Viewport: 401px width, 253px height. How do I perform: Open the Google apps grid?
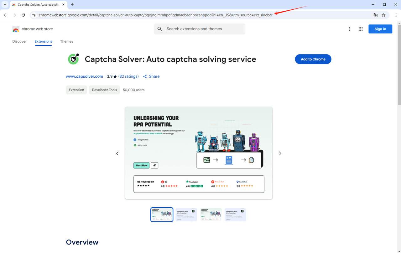coord(361,29)
